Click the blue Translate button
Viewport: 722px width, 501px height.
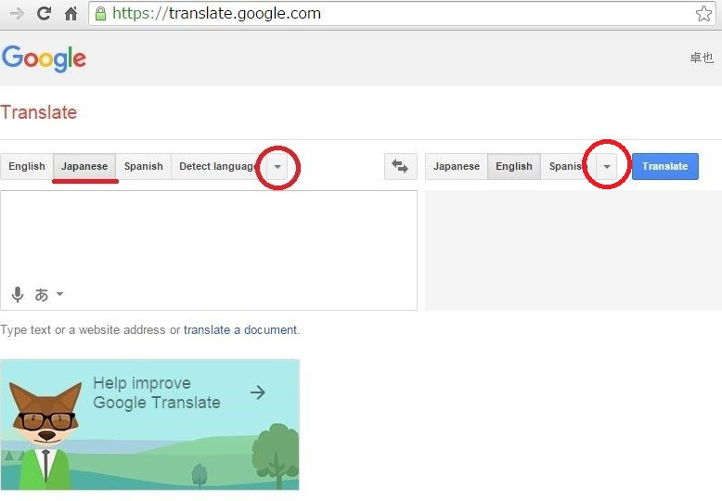point(664,166)
